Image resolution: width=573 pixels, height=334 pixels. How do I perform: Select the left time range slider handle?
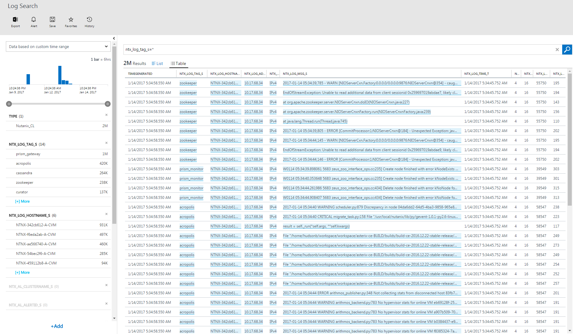click(x=9, y=104)
